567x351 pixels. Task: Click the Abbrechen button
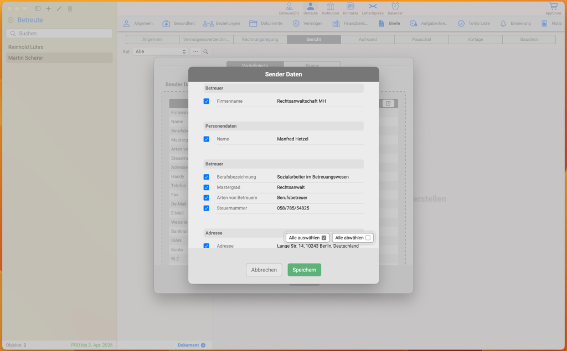[x=264, y=270]
